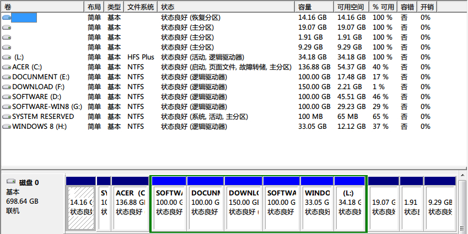Click the 状态良好 (活动, 逻辑驱动器) status cell
The width and height of the screenshot is (468, 234).
(x=203, y=57)
